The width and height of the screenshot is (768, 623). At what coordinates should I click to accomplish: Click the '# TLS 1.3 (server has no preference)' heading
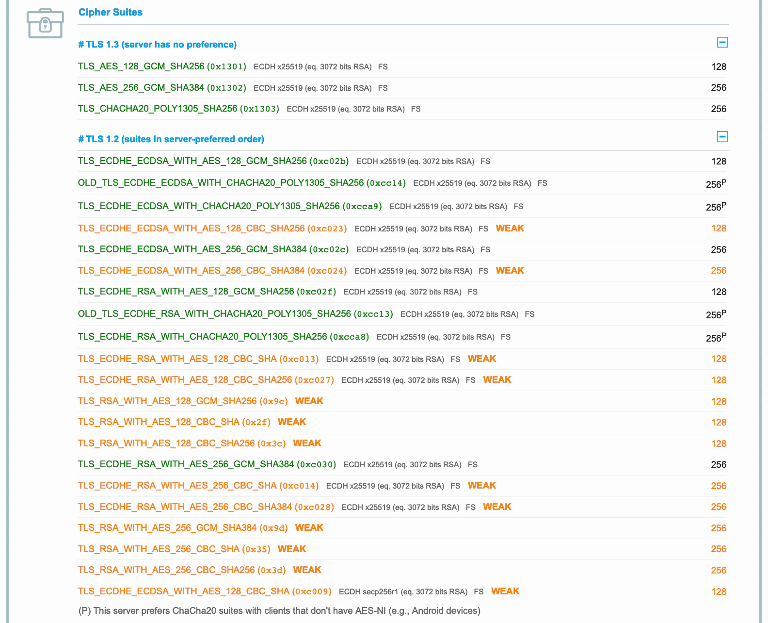158,45
